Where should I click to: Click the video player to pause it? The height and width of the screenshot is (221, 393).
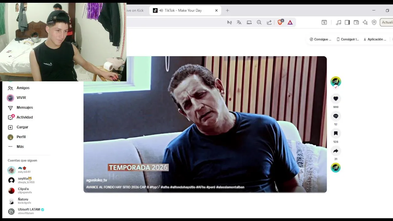coord(205,124)
